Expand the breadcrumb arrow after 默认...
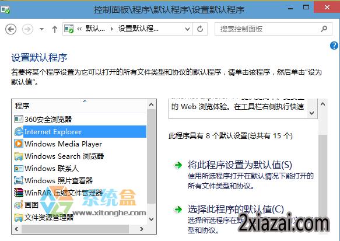 tap(112, 29)
